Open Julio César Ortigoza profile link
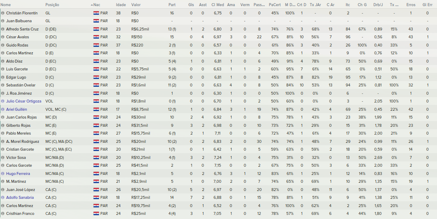The height and width of the screenshot is (219, 437). point(24,101)
